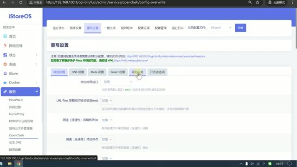The image size is (297, 167).
Task: Click the green S input method tray icon
Action: tap(270, 164)
